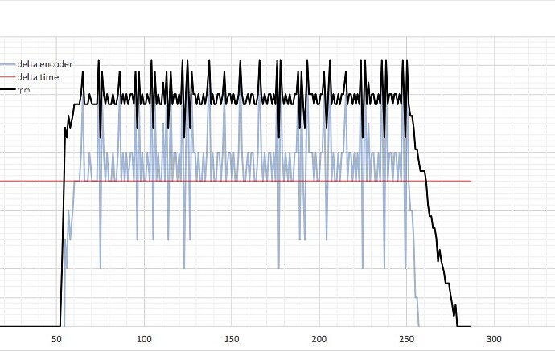
Task: Click the x-axis label 300
Action: tap(494, 339)
